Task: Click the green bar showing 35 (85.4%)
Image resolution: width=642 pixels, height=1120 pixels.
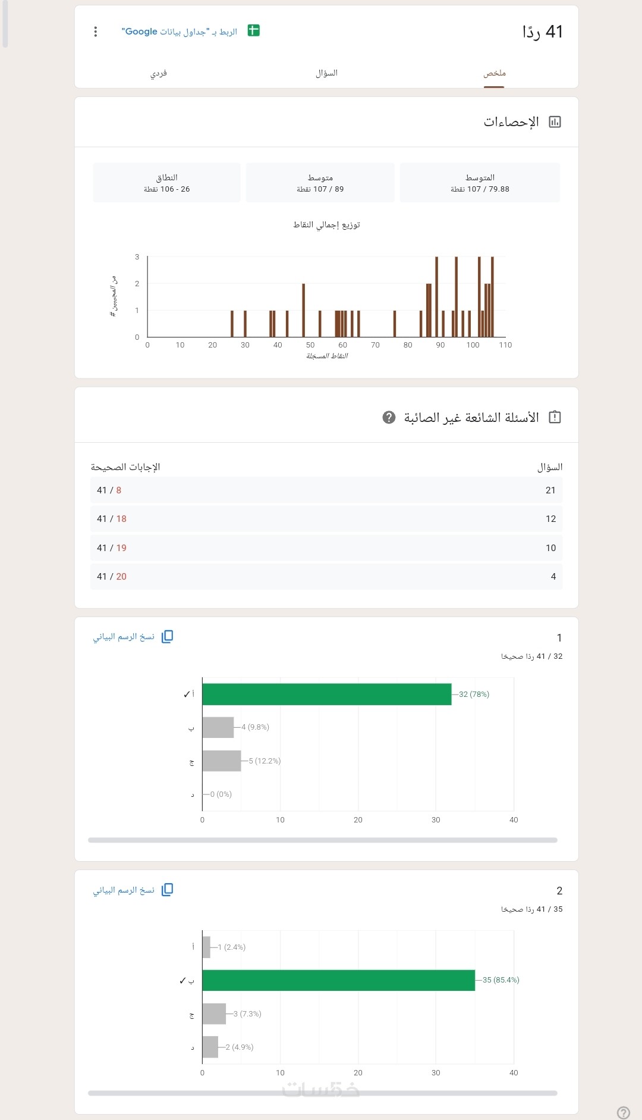Action: coord(338,980)
